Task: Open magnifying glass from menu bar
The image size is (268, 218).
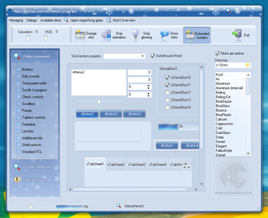Action: point(84,20)
